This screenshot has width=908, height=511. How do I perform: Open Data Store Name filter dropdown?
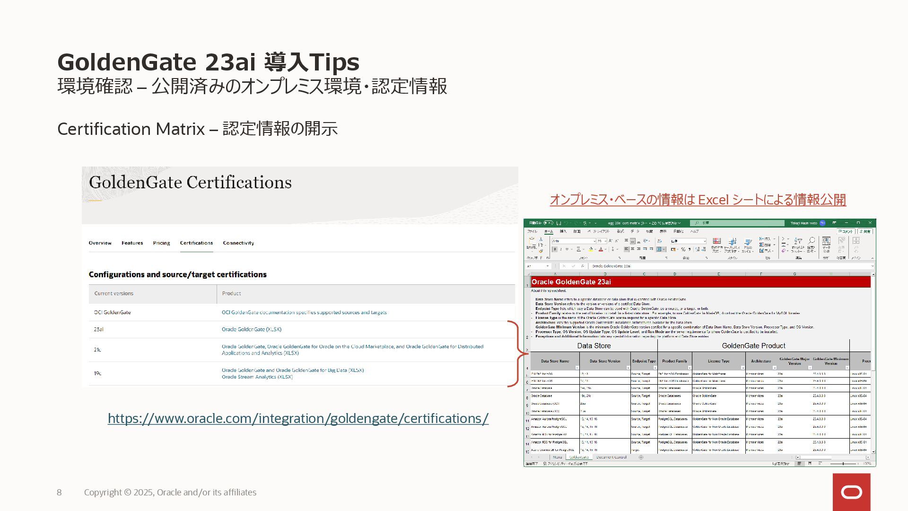pos(577,368)
